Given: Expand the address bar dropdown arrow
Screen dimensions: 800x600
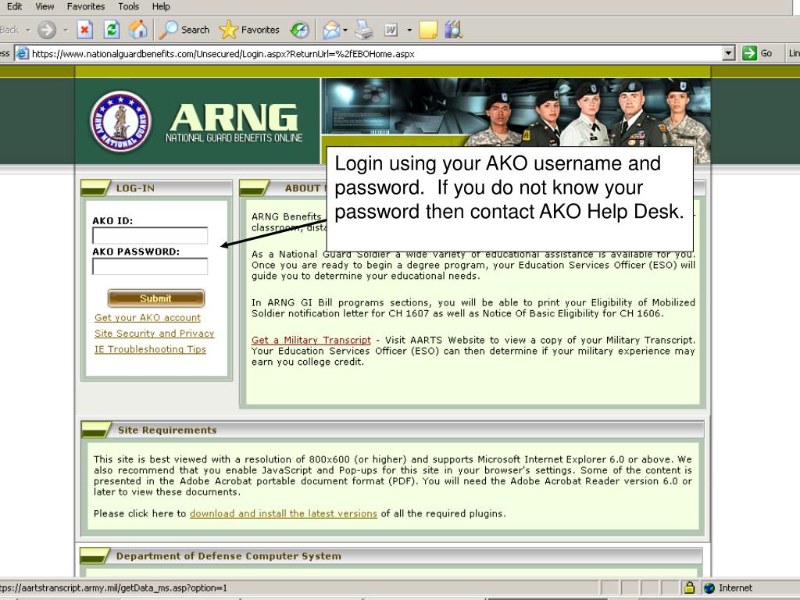Looking at the screenshot, I should [730, 53].
